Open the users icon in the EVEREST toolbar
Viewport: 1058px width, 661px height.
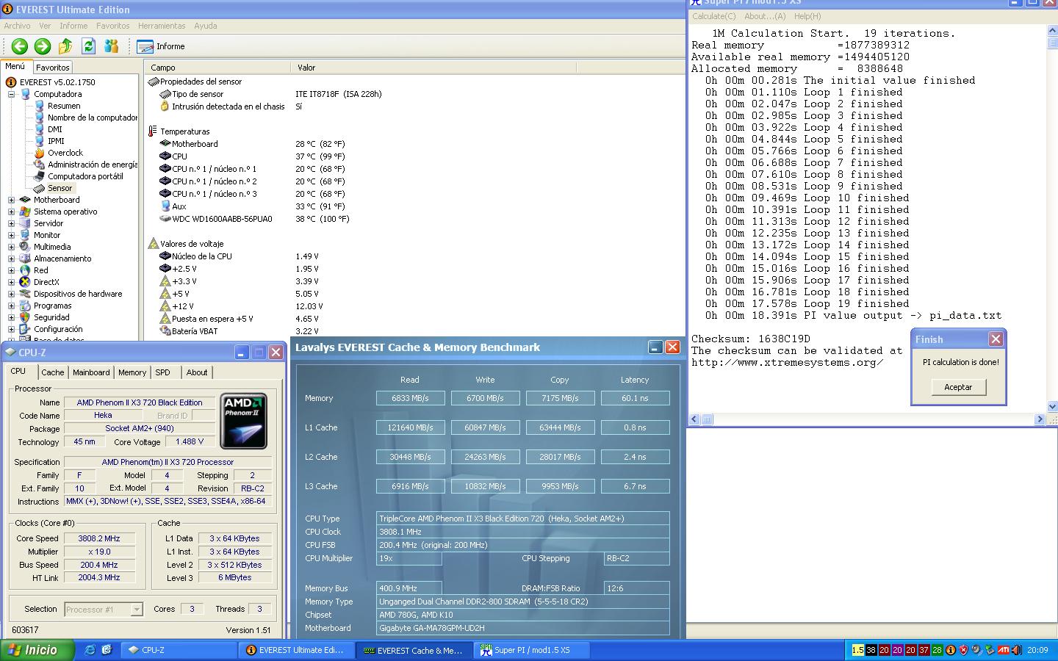click(112, 46)
